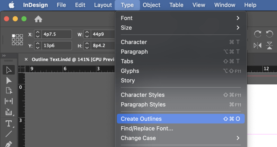Choose Story from the Type menu
This screenshot has width=277, height=147.
(180, 81)
